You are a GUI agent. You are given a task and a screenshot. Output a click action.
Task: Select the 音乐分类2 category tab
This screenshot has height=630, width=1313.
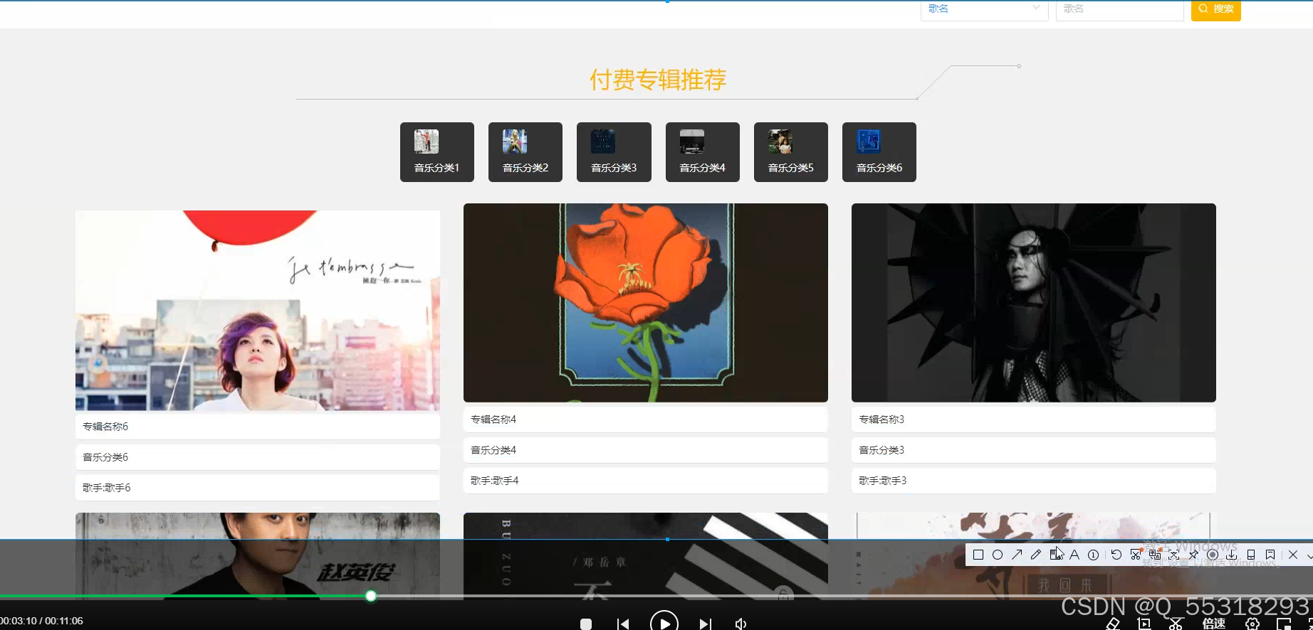525,152
